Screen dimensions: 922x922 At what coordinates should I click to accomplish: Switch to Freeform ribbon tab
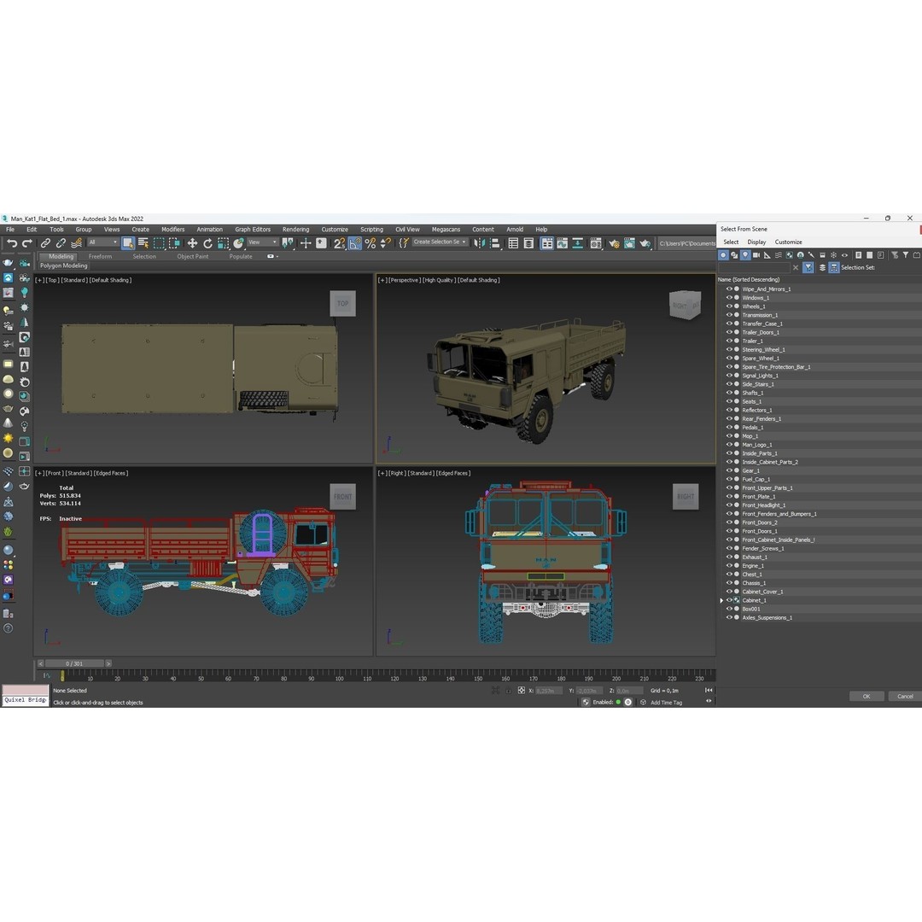pos(100,256)
